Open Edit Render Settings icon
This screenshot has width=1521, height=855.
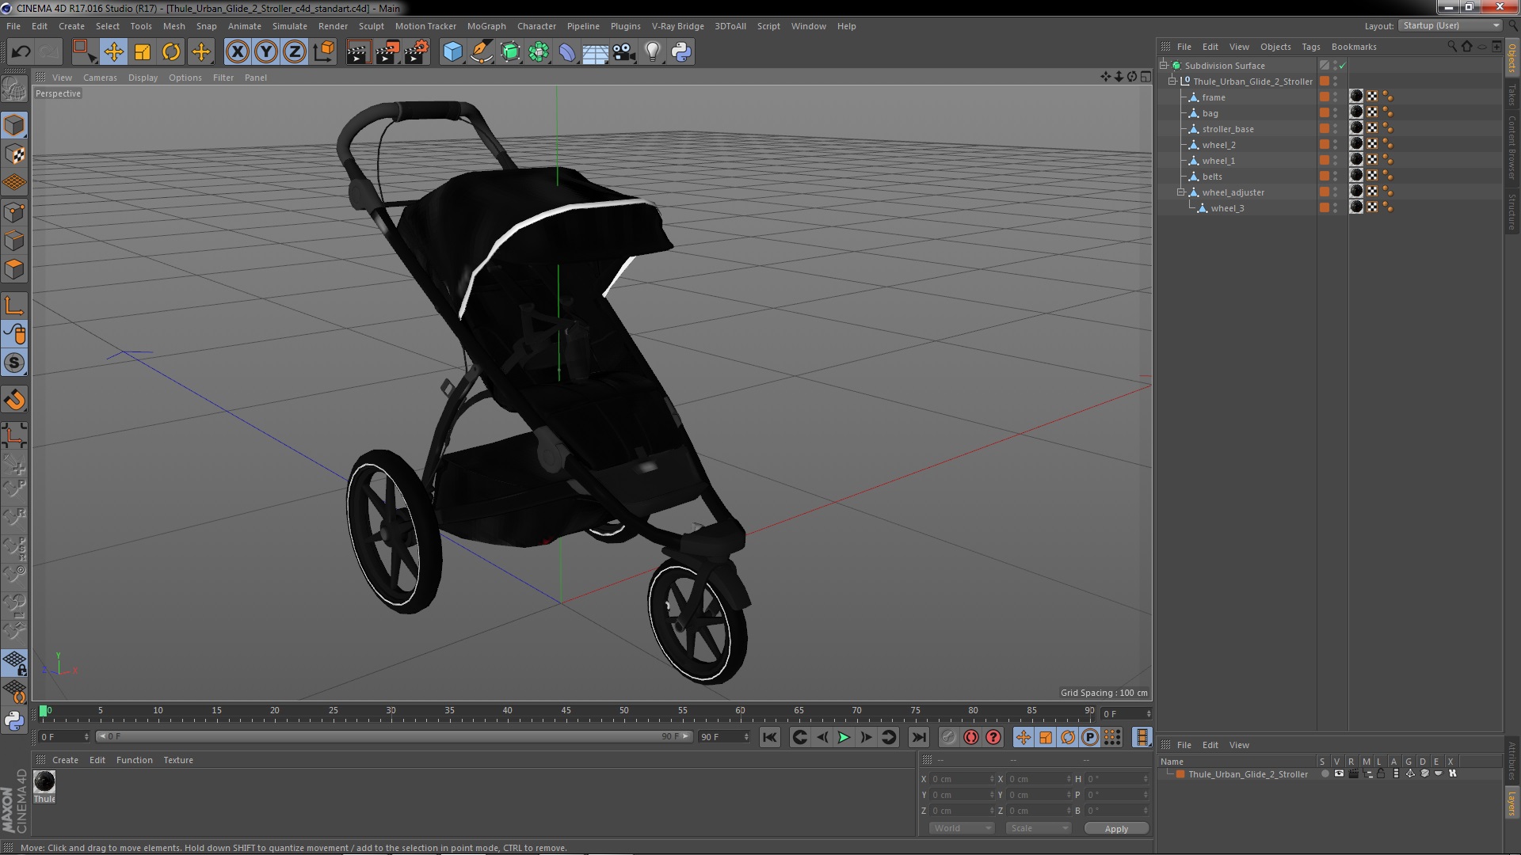coord(417,52)
